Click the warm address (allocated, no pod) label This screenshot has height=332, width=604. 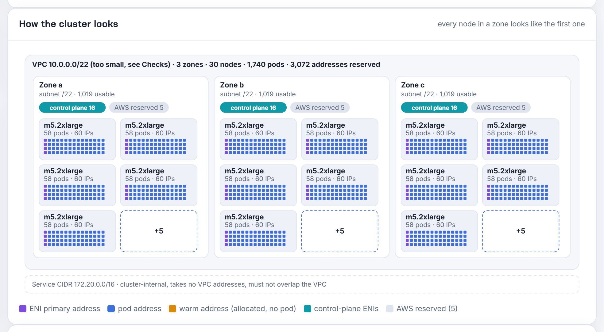point(238,309)
